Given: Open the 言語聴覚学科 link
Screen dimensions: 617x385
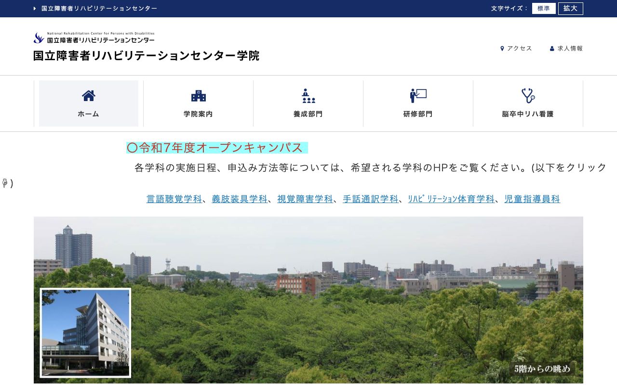Looking at the screenshot, I should [x=174, y=199].
